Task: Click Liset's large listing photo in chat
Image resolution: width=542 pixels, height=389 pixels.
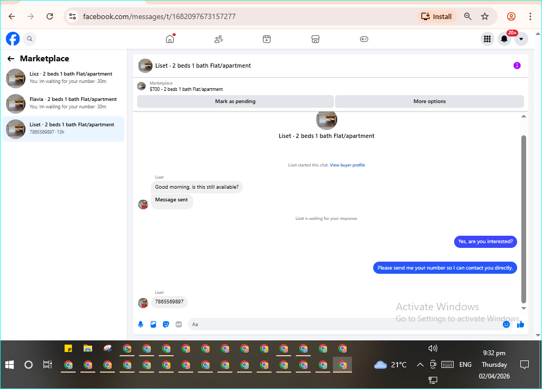Action: click(x=326, y=120)
